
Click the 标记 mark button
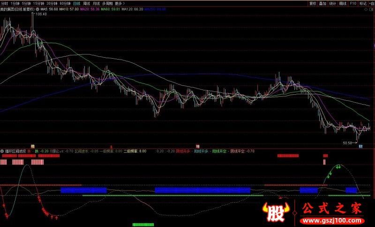click(x=363, y=3)
